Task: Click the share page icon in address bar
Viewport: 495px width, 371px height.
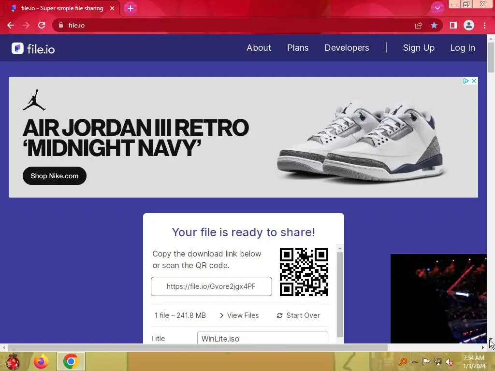Action: point(419,25)
